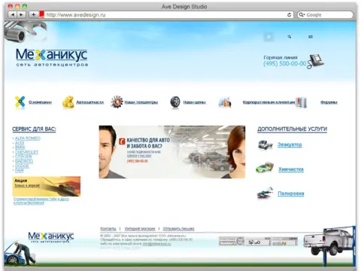
Task: Open the Корпоративным клиентам menu link
Action: 268,102
